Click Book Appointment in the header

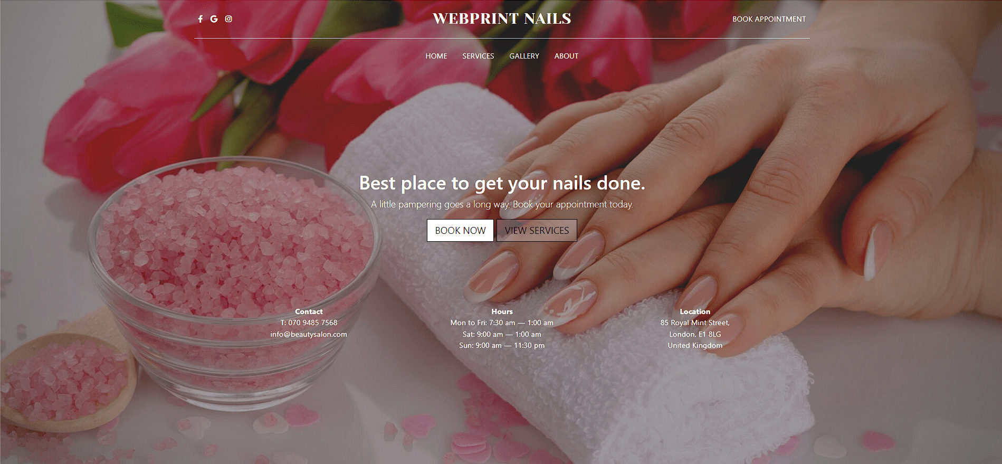pos(769,19)
